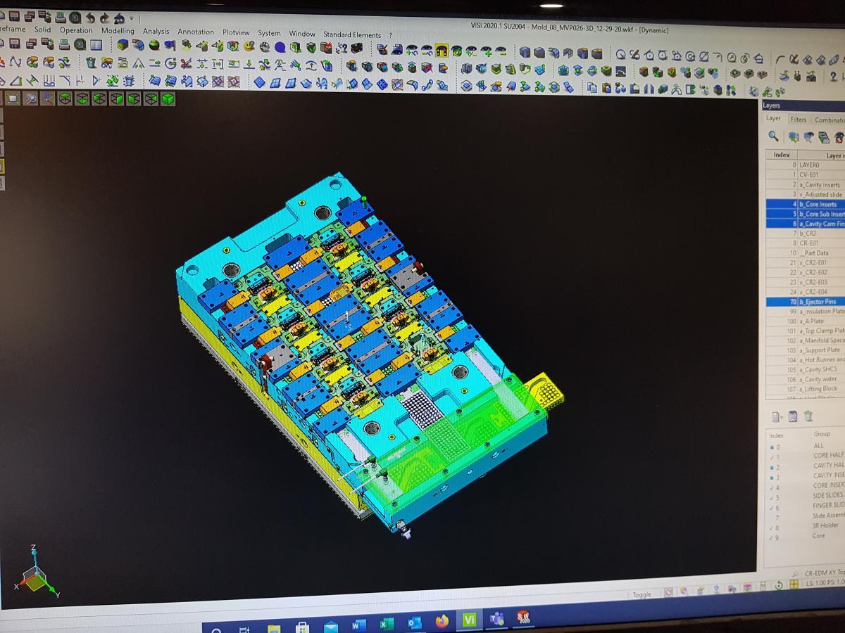Click the green refresh icon in status bar
Viewport: 845px width, 633px height.
pos(779,585)
